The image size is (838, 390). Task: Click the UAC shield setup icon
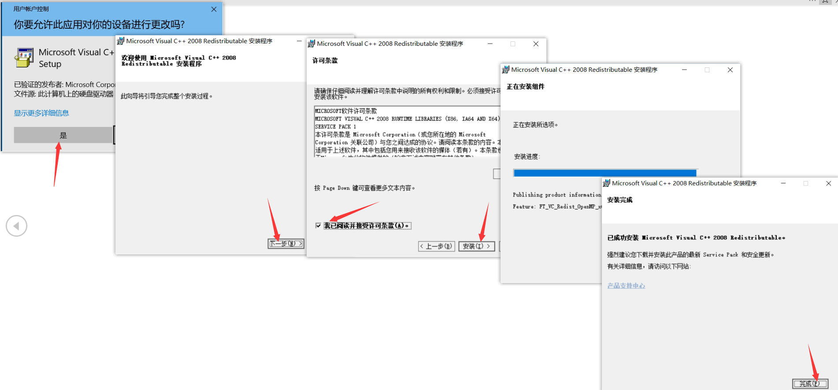click(24, 58)
